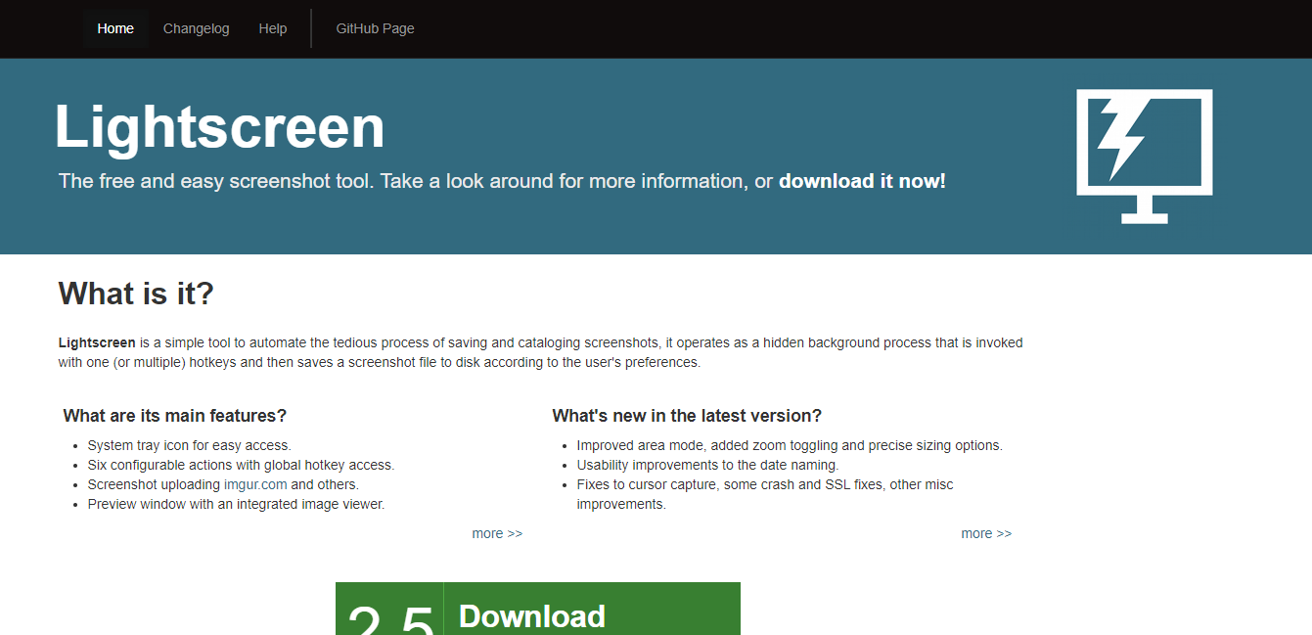Viewport: 1312px width, 635px height.
Task: Visit the GitHub Page link
Action: [375, 28]
